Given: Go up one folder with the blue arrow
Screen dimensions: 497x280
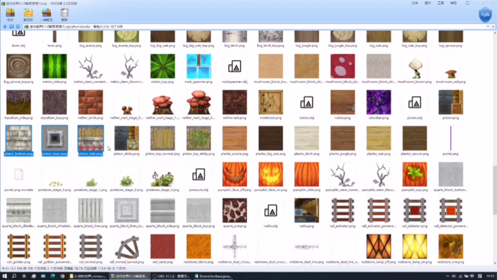Looking at the screenshot, I should click(5, 27).
